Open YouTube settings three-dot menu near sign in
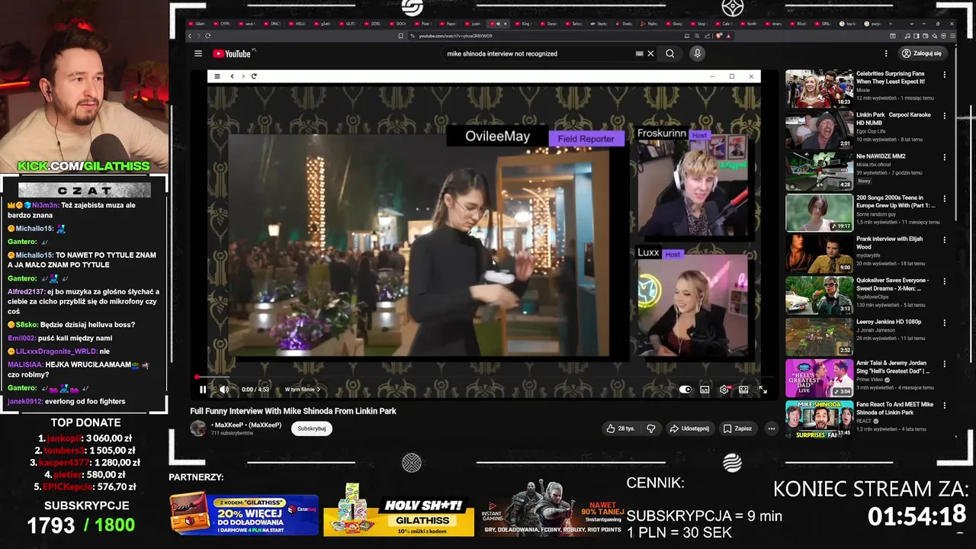This screenshot has width=976, height=549. 886,53
